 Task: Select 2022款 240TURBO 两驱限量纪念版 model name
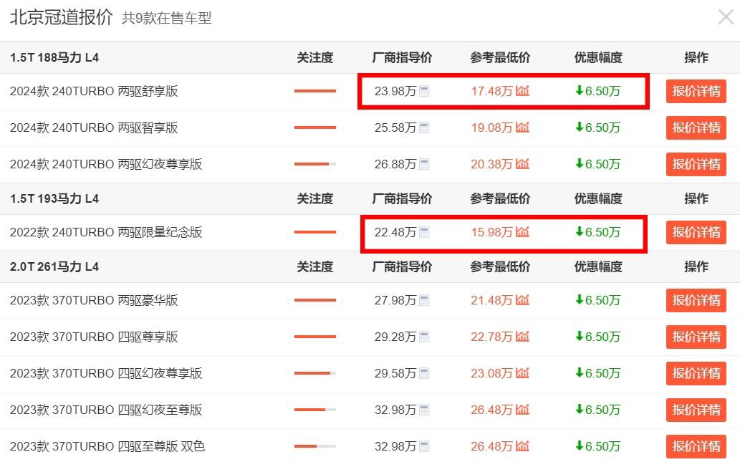pos(106,232)
